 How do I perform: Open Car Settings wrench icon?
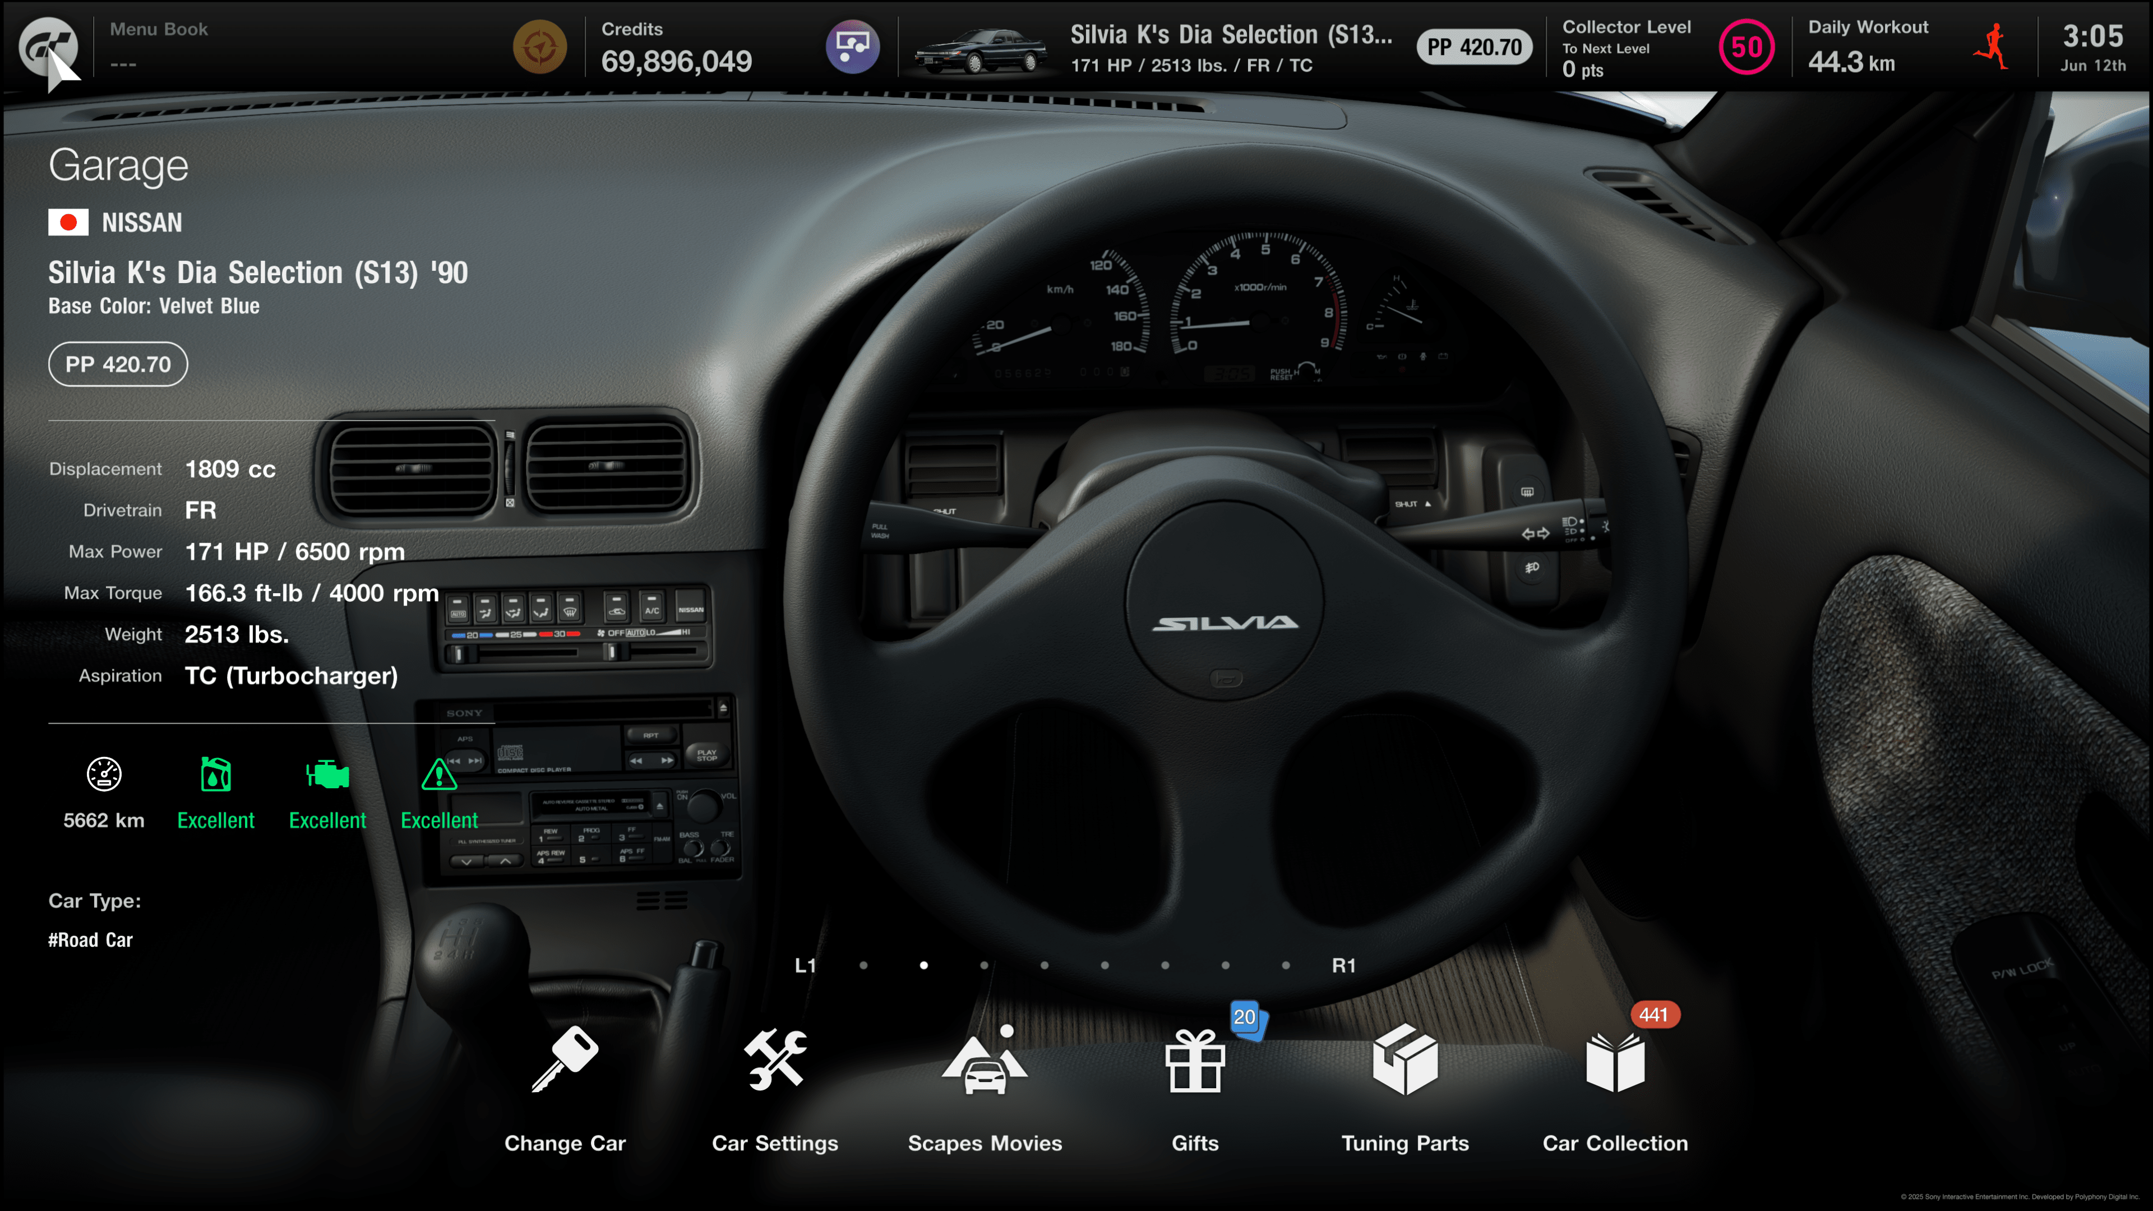(x=775, y=1059)
